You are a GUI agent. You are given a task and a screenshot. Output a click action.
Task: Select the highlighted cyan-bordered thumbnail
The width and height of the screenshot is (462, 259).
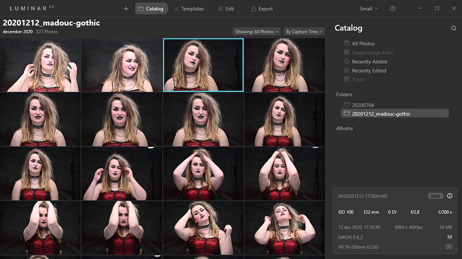coord(203,65)
